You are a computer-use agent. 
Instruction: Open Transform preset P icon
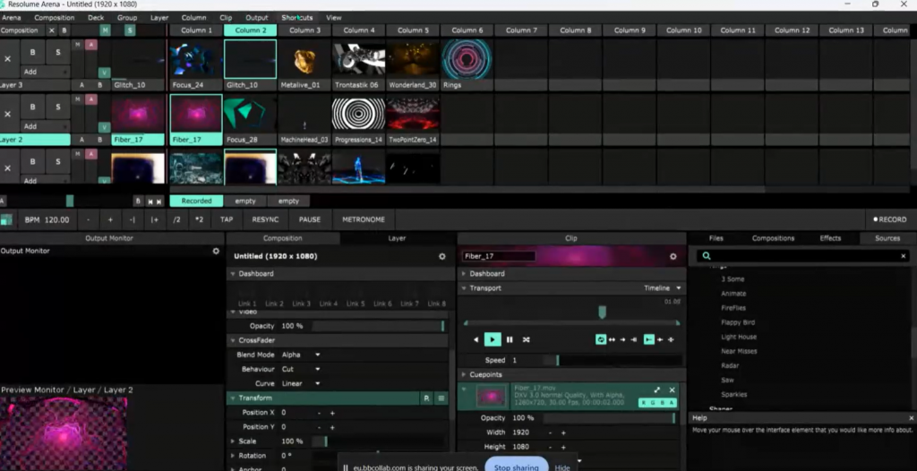427,398
